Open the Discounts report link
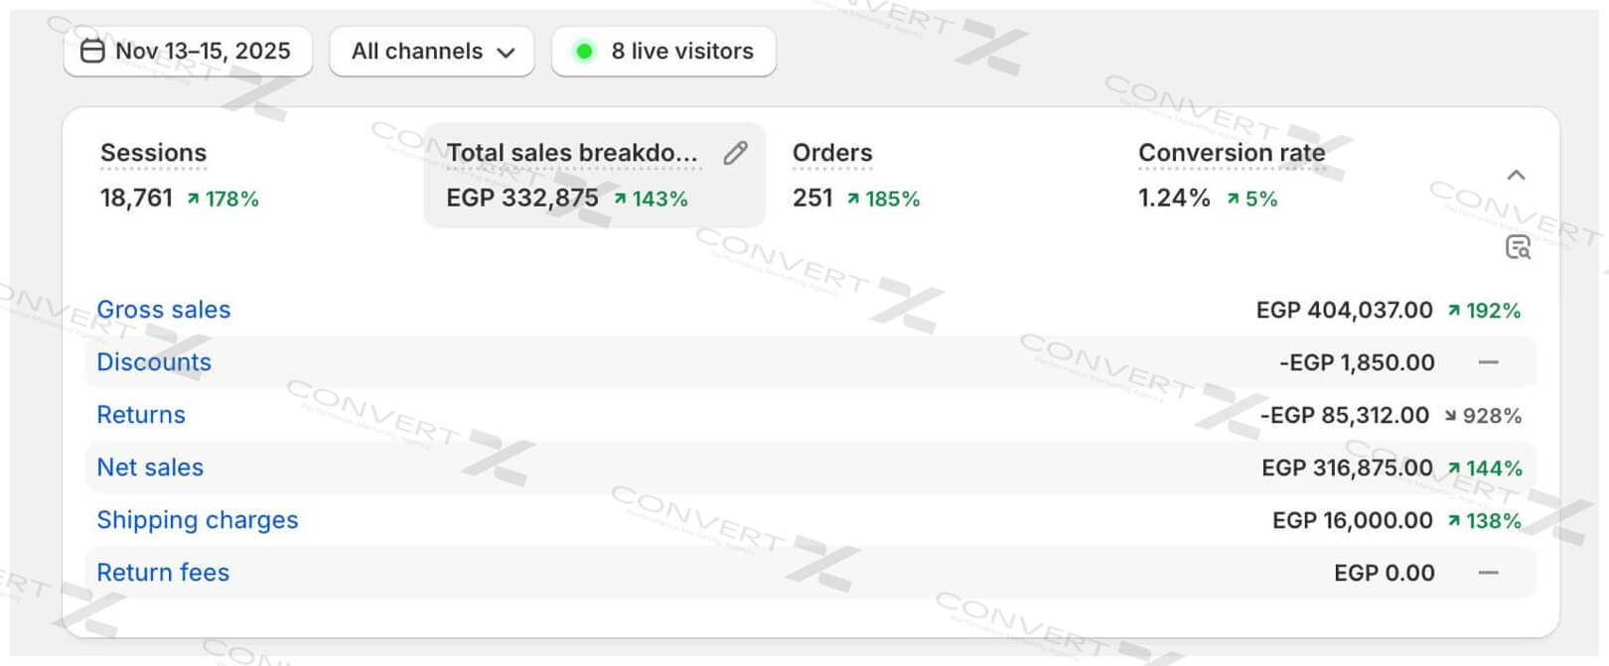1609x666 pixels. [154, 362]
